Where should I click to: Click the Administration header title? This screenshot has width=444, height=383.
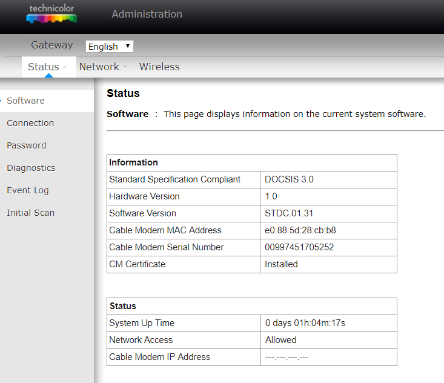click(147, 14)
